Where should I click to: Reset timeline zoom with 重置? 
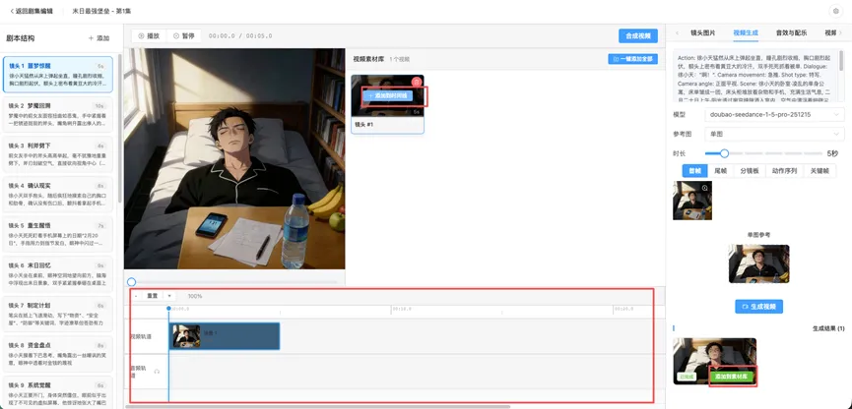pos(152,296)
